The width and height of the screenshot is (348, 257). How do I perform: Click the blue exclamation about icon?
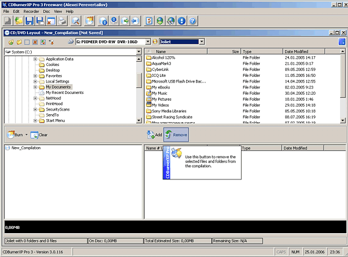click(181, 21)
